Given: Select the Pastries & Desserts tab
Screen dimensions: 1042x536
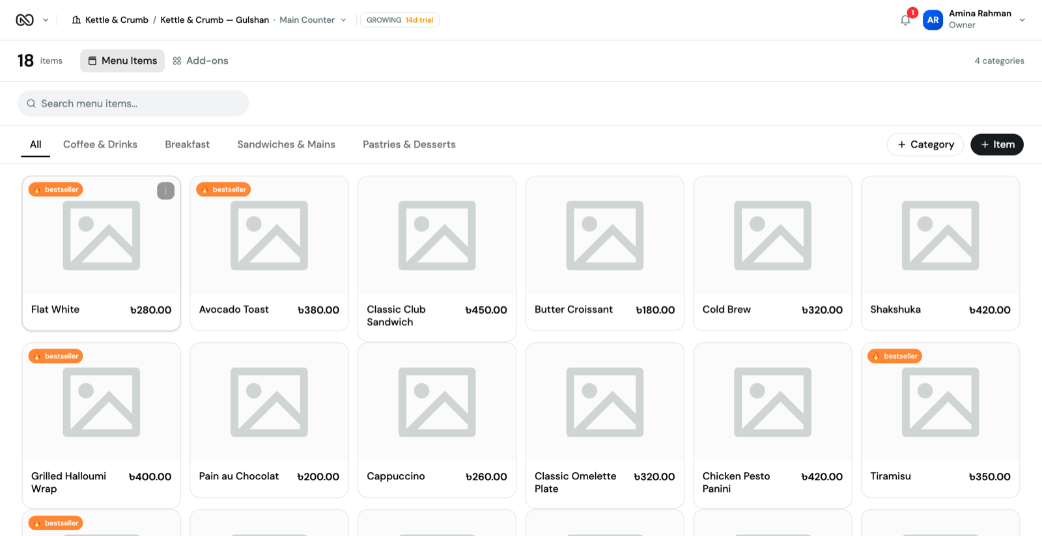Looking at the screenshot, I should pos(409,144).
